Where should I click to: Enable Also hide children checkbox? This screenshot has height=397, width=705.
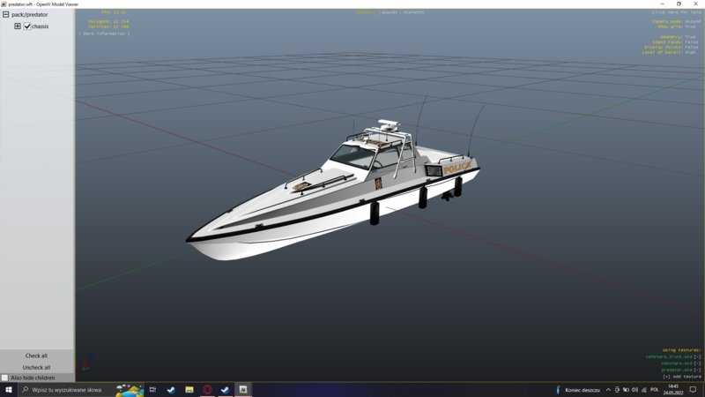tap(4, 378)
